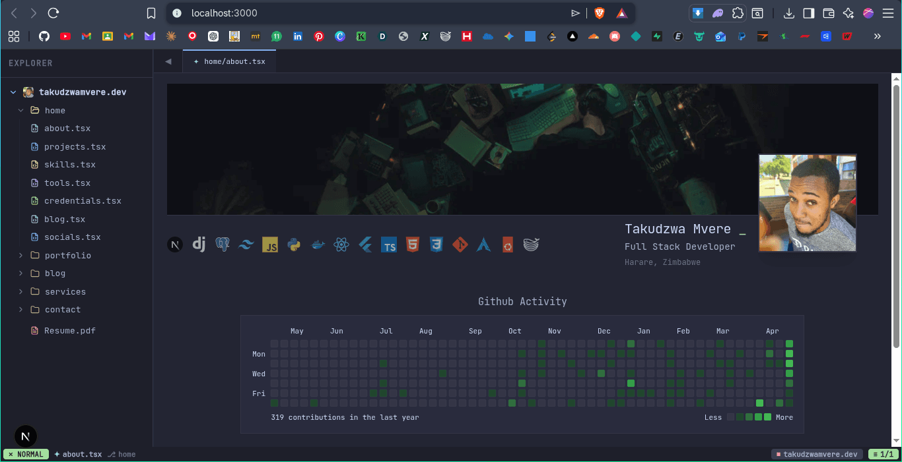The image size is (902, 462).
Task: Collapse the explorer sidebar with the ◀ arrow
Action: [x=168, y=61]
